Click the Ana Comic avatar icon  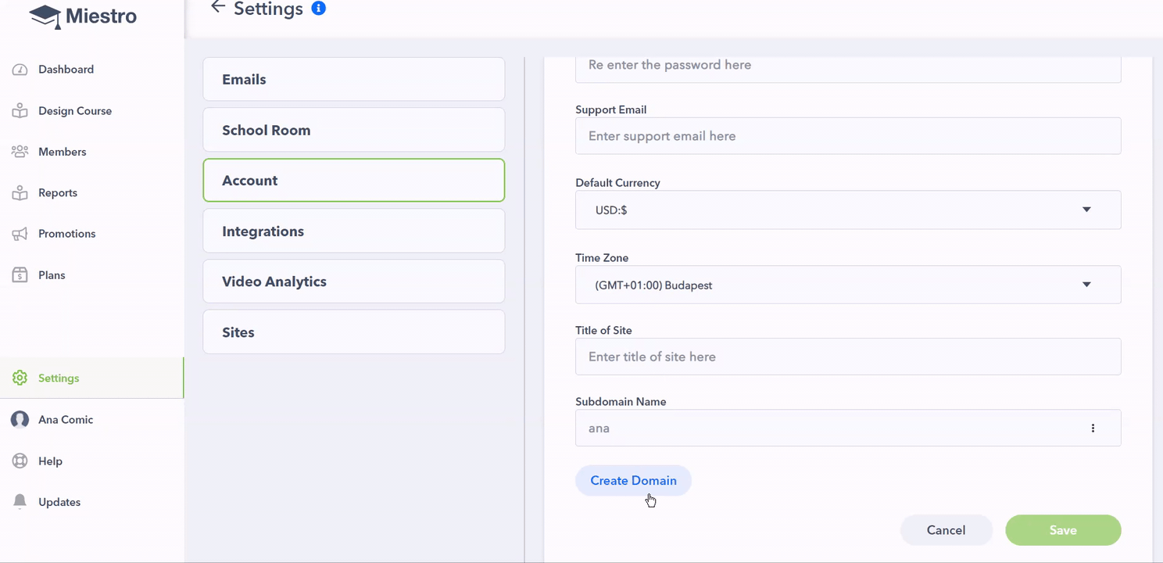click(x=20, y=420)
